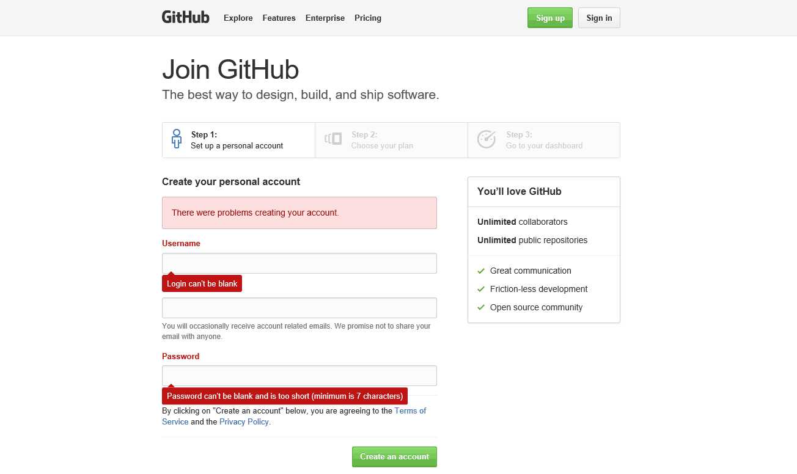Click checkmark icon beside Open source community

pyautogui.click(x=481, y=308)
